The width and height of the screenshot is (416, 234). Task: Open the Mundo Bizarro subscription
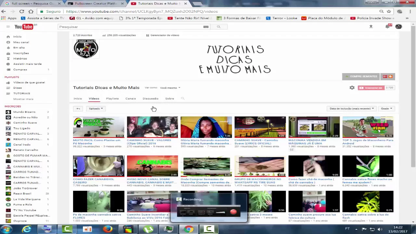tap(24, 112)
